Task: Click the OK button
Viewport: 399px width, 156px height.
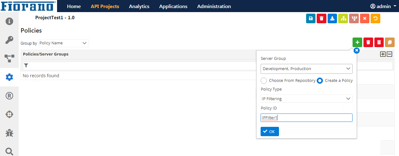Action: pyautogui.click(x=270, y=131)
